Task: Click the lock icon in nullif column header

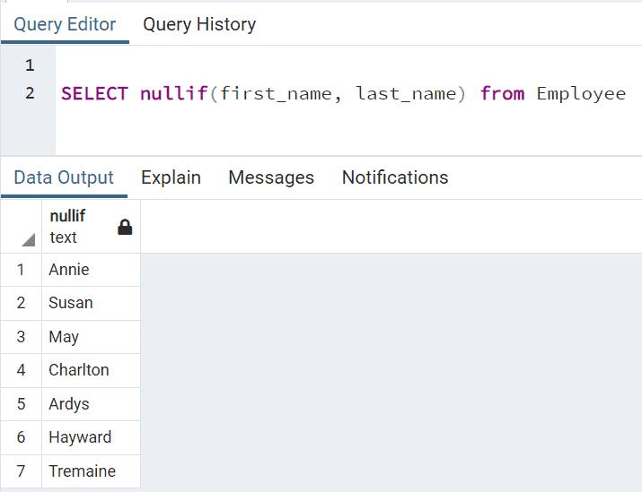Action: point(125,228)
